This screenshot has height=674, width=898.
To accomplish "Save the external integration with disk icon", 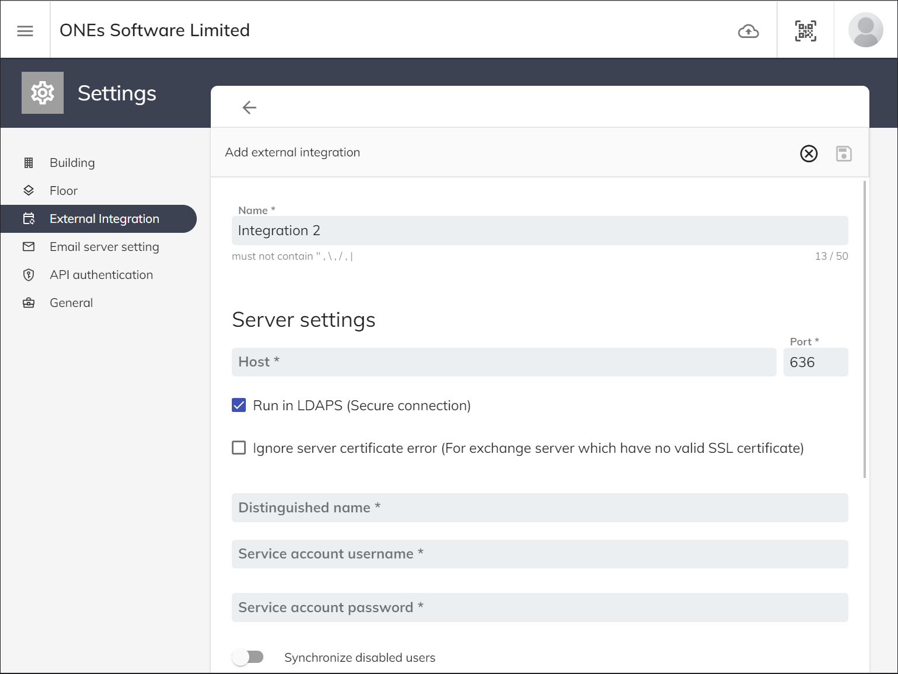I will pyautogui.click(x=844, y=153).
